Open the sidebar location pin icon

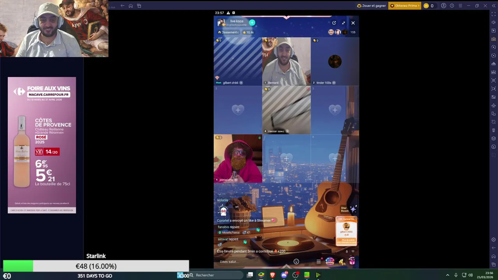click(494, 130)
